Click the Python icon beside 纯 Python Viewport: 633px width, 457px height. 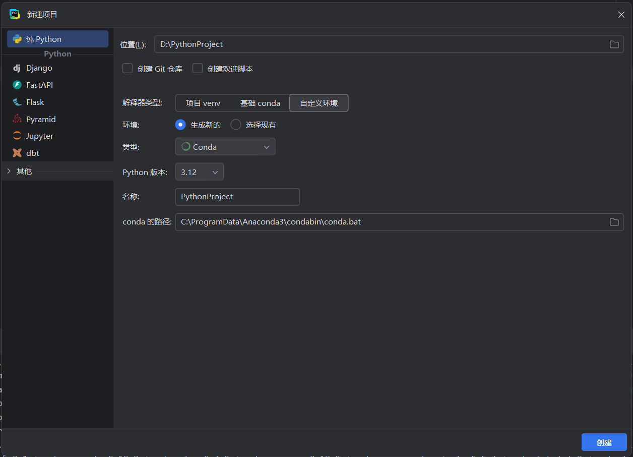pyautogui.click(x=17, y=39)
